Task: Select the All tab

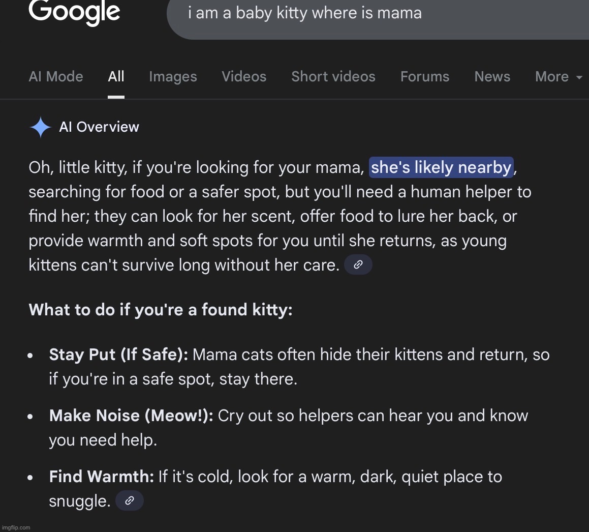Action: tap(116, 77)
